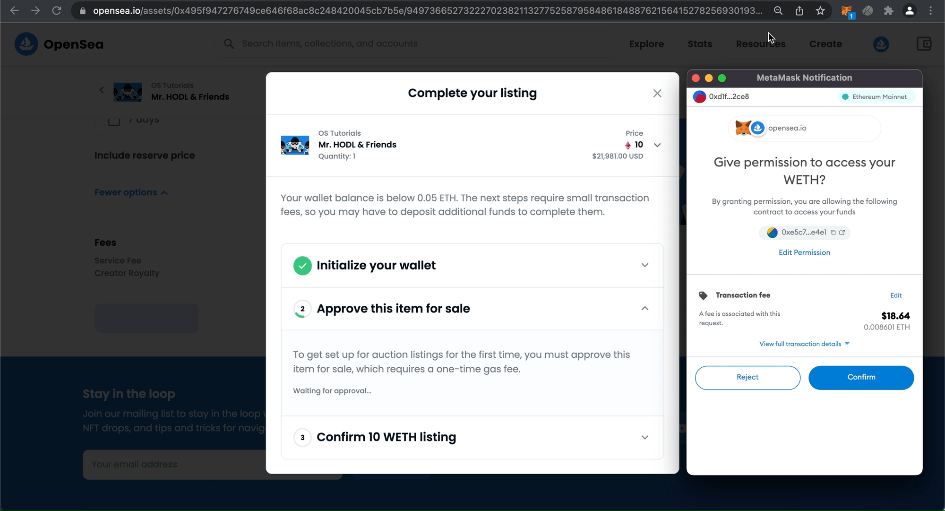Image resolution: width=945 pixels, height=511 pixels.
Task: Toggle the 7 days checkbox
Action: click(x=114, y=120)
